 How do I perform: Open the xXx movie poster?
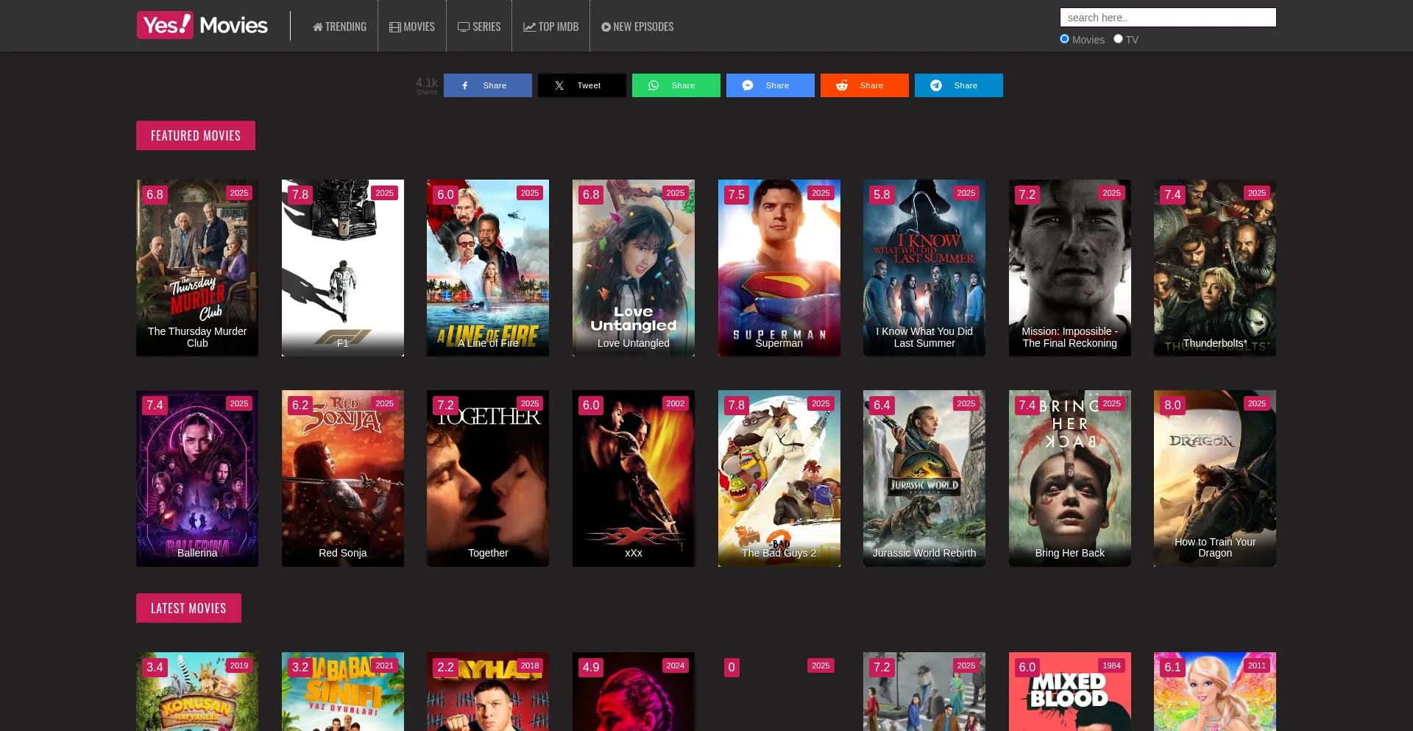pyautogui.click(x=634, y=478)
